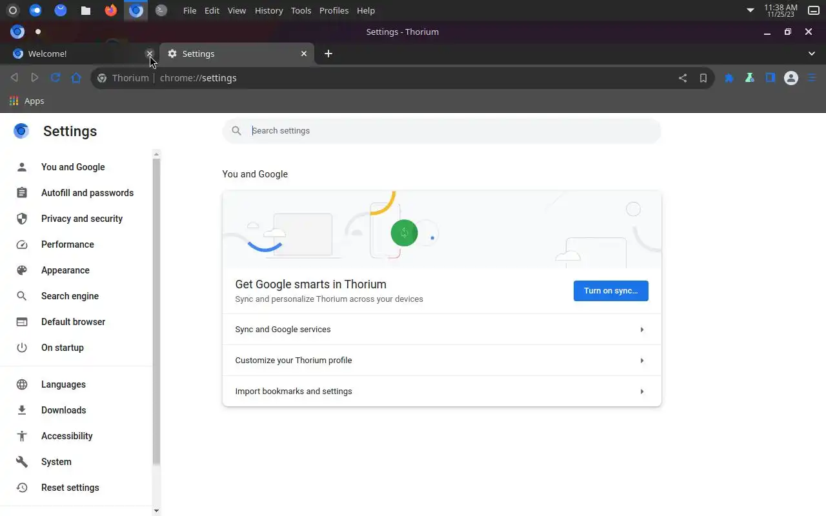The image size is (826, 516).
Task: Open the Tools menu
Action: [301, 10]
